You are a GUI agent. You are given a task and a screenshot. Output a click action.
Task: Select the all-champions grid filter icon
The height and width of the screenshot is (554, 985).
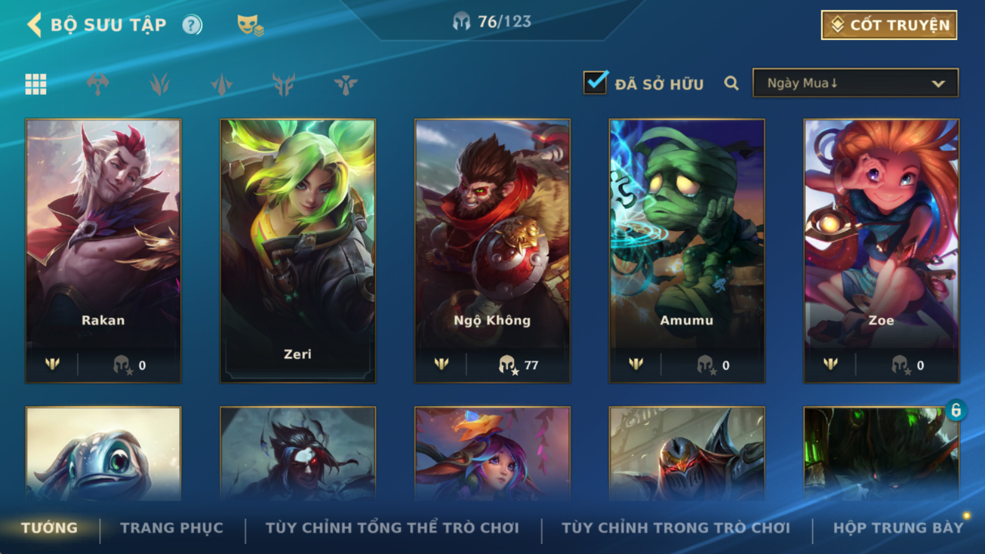pyautogui.click(x=36, y=84)
